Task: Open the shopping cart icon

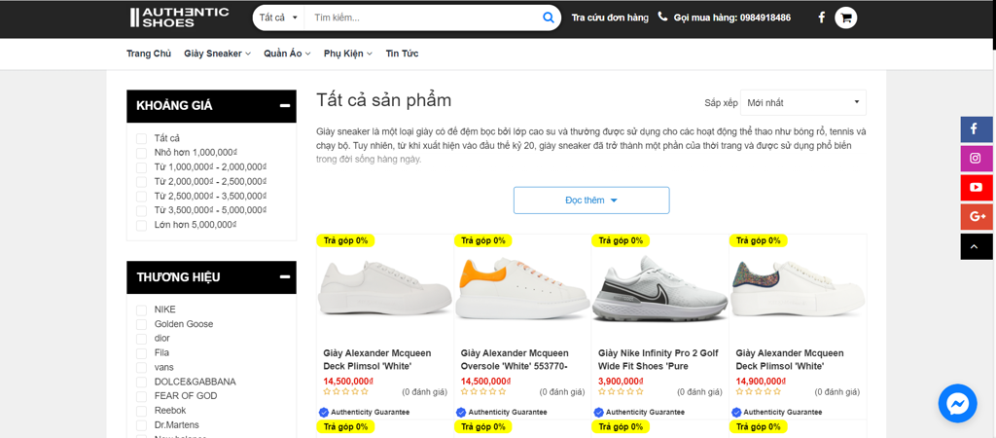Action: (x=846, y=18)
